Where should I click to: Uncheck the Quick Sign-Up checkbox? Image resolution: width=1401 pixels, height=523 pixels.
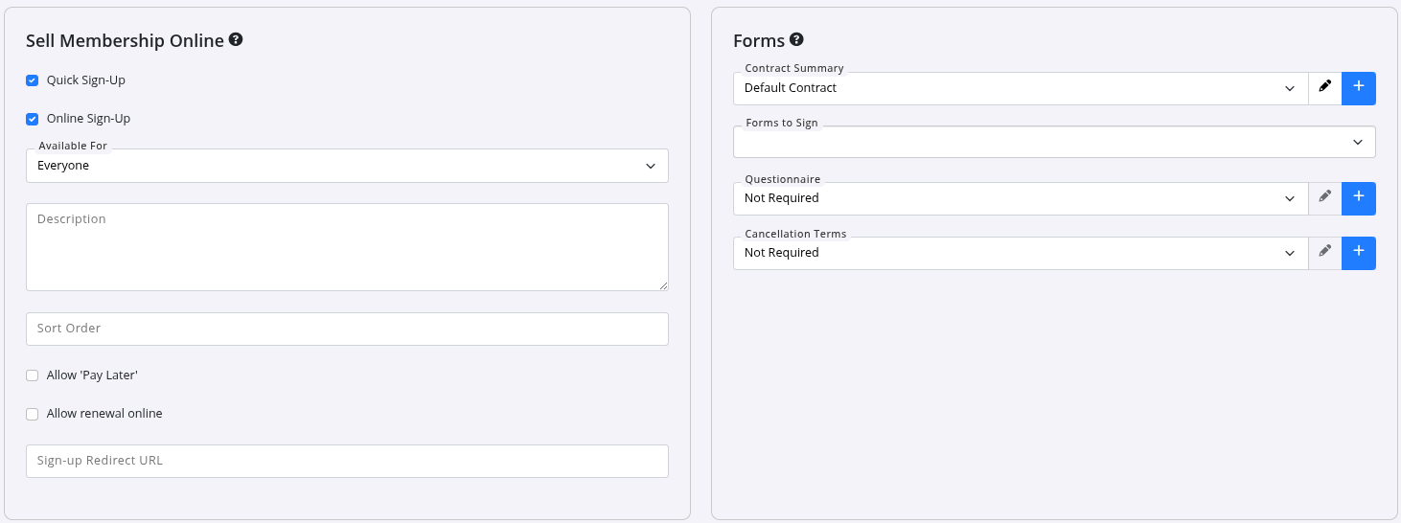pos(33,80)
